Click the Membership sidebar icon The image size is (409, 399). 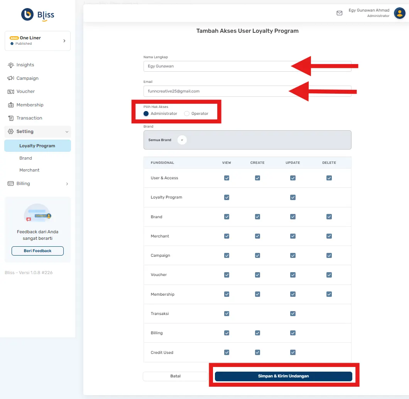point(11,104)
